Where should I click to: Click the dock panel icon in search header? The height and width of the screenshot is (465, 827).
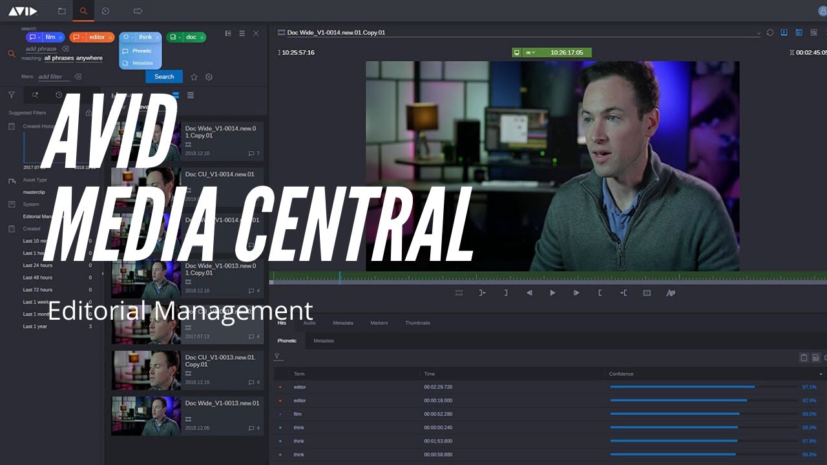228,33
